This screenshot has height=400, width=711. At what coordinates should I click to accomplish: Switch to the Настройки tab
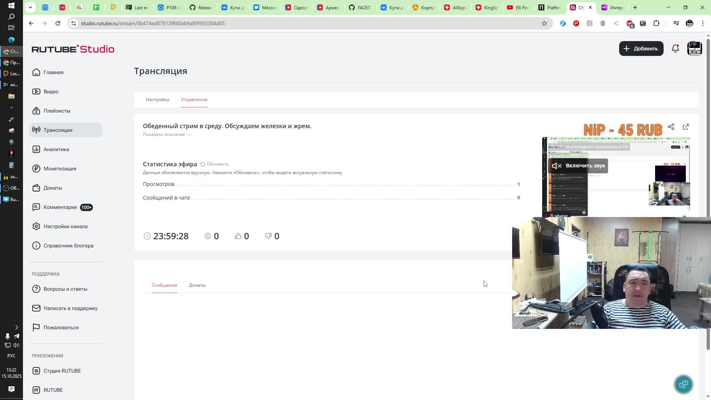(157, 100)
